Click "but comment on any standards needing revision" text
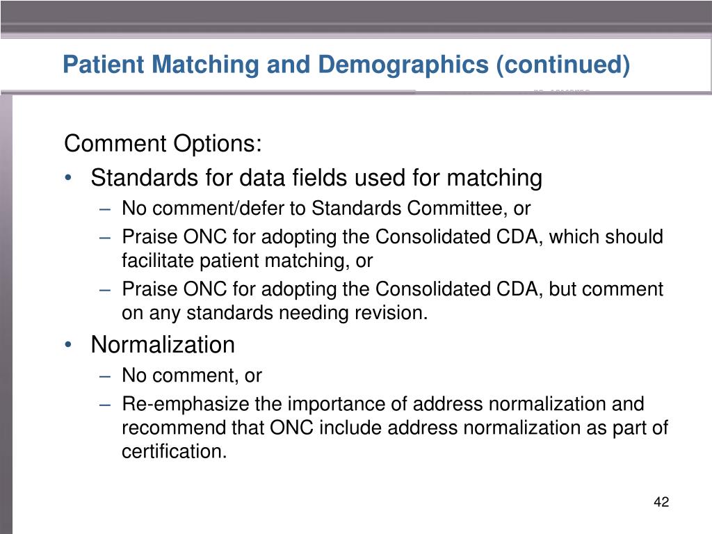This screenshot has height=534, width=712. (392, 300)
